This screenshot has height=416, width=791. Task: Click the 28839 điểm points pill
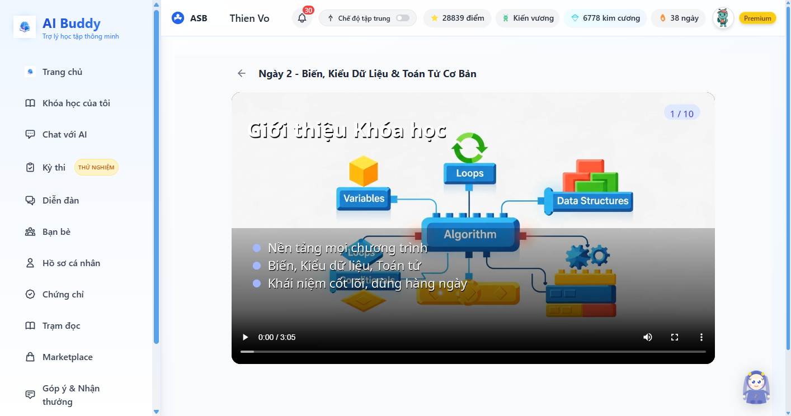tap(457, 18)
